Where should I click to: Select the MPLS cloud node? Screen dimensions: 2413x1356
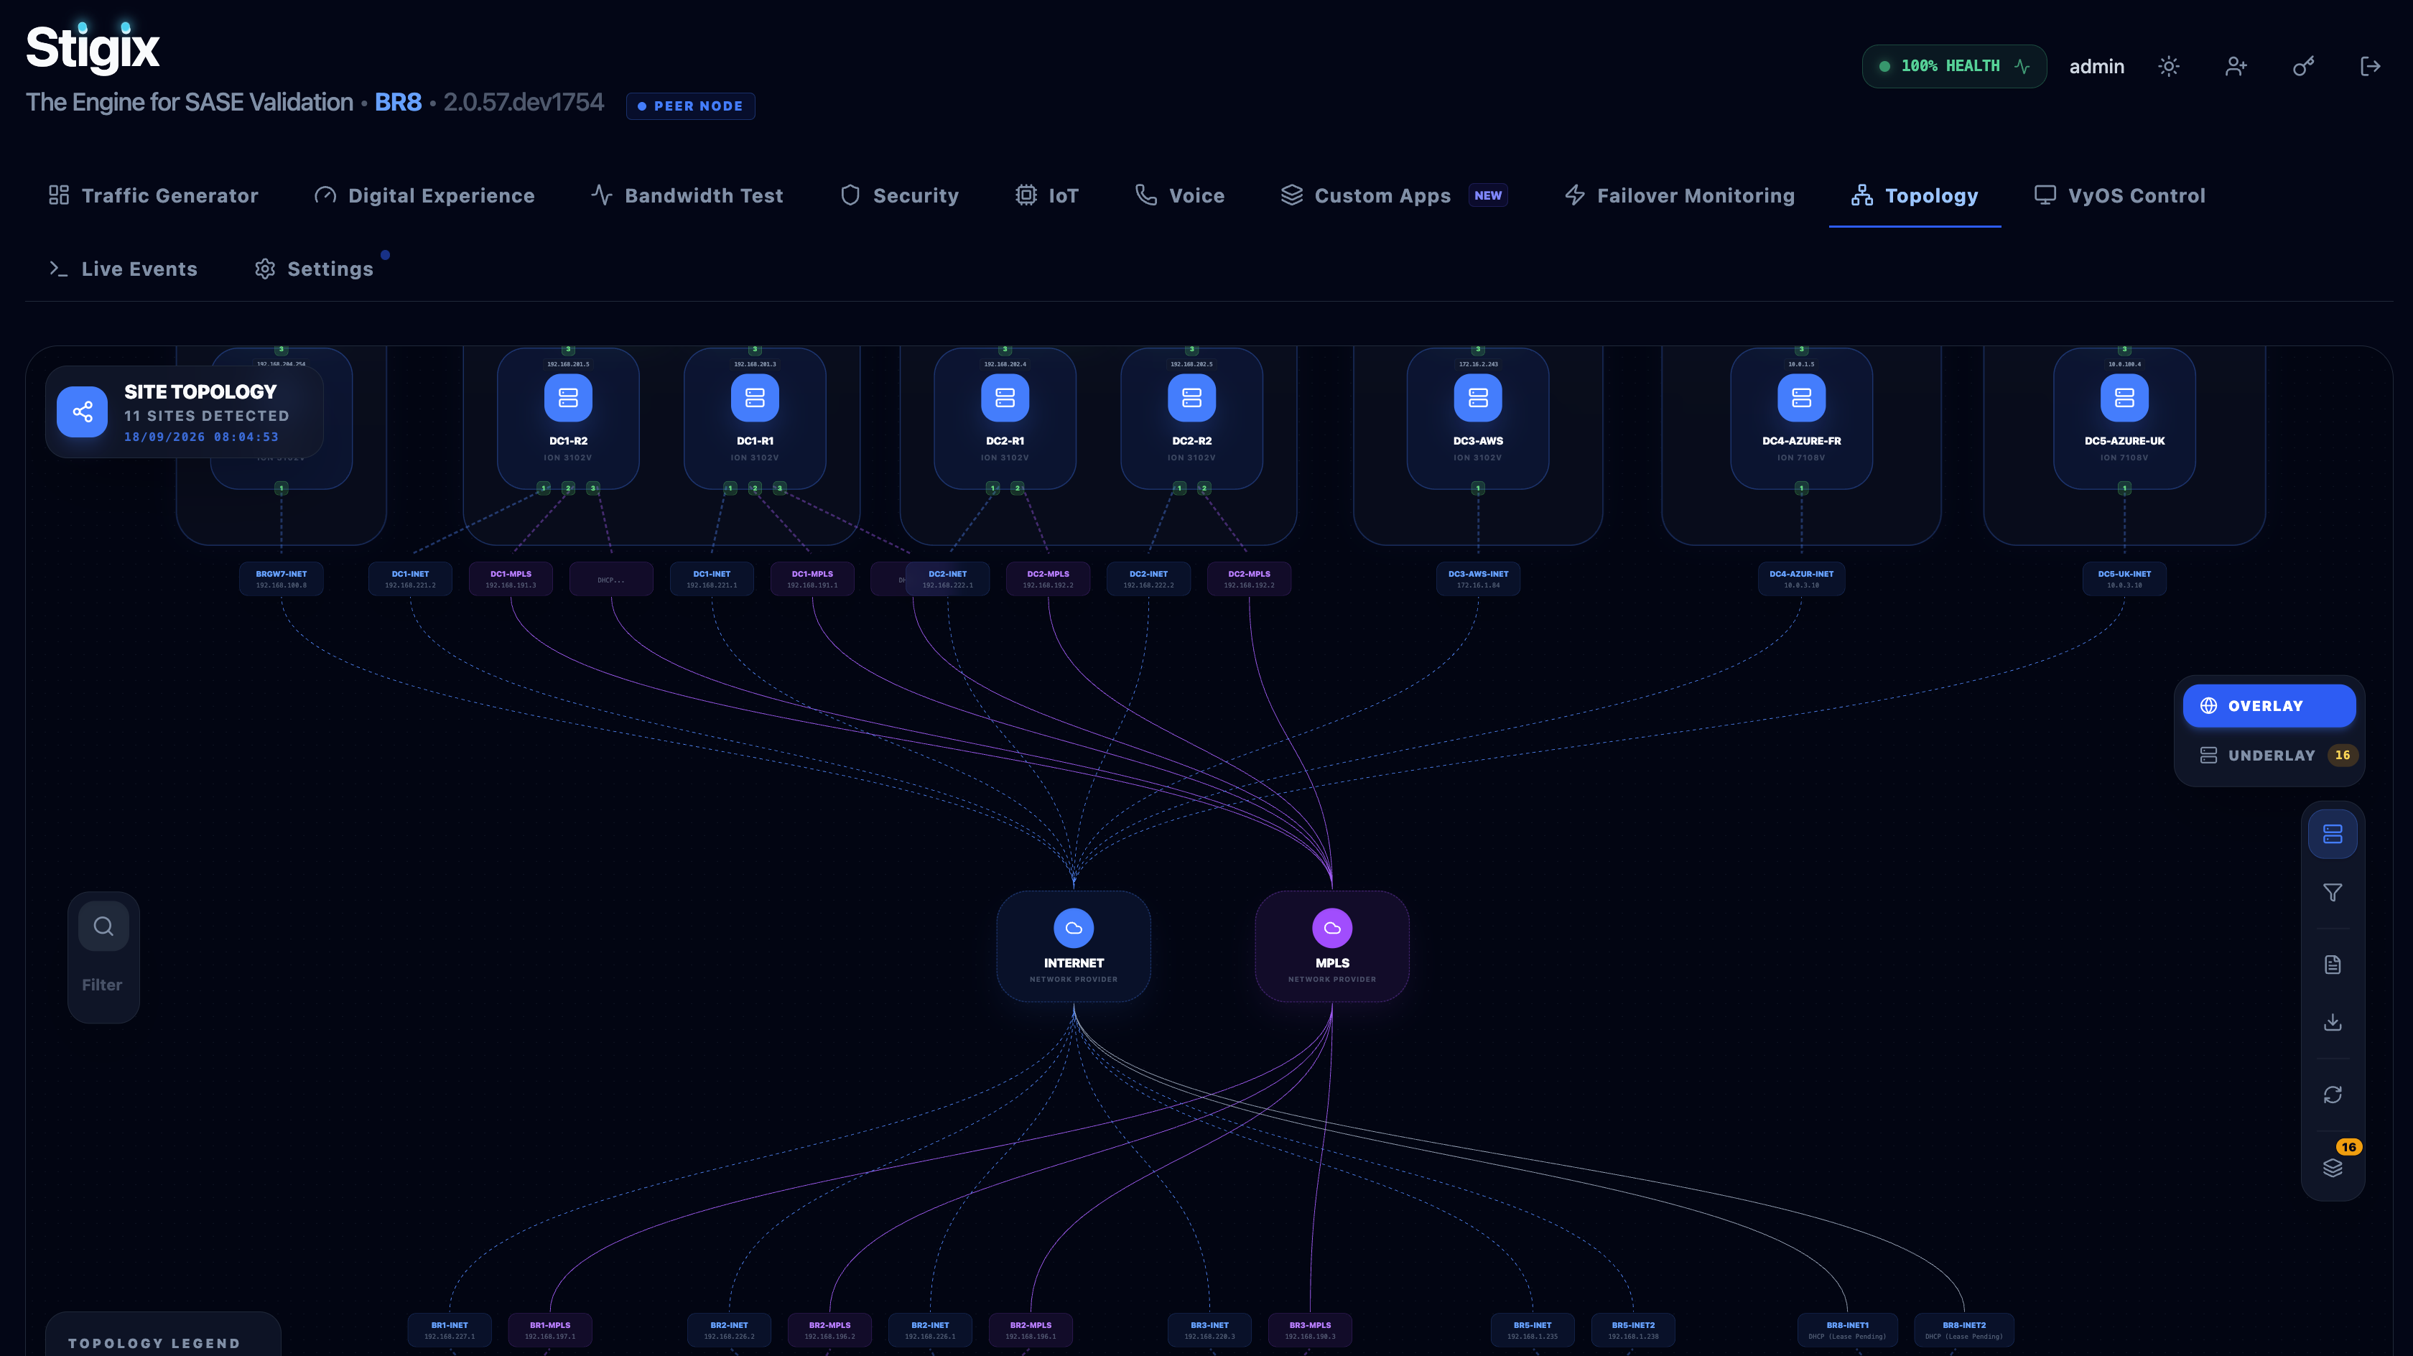point(1332,946)
